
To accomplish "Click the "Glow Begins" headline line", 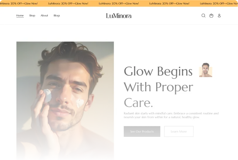I will pos(158,71).
